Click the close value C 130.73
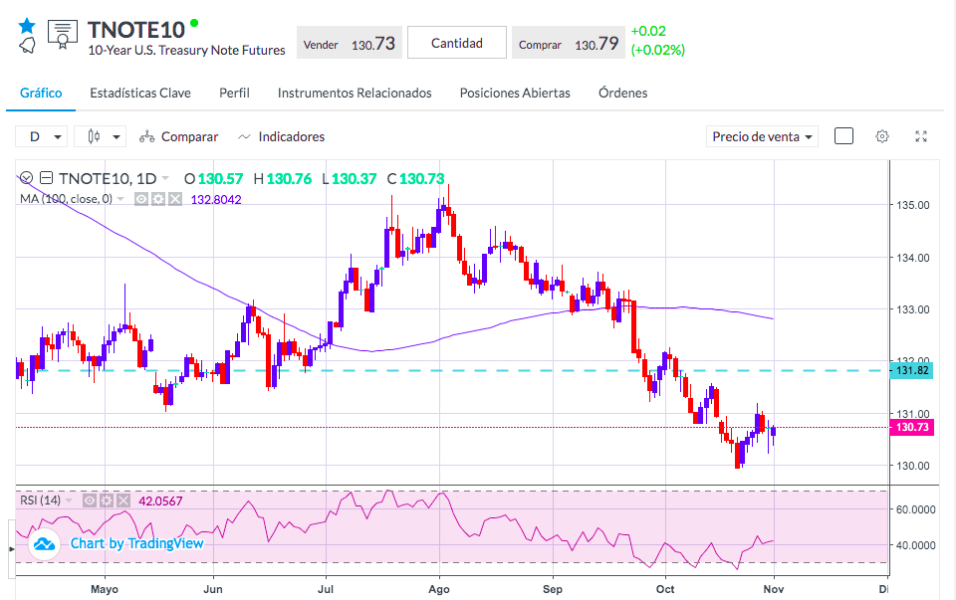 click(416, 178)
